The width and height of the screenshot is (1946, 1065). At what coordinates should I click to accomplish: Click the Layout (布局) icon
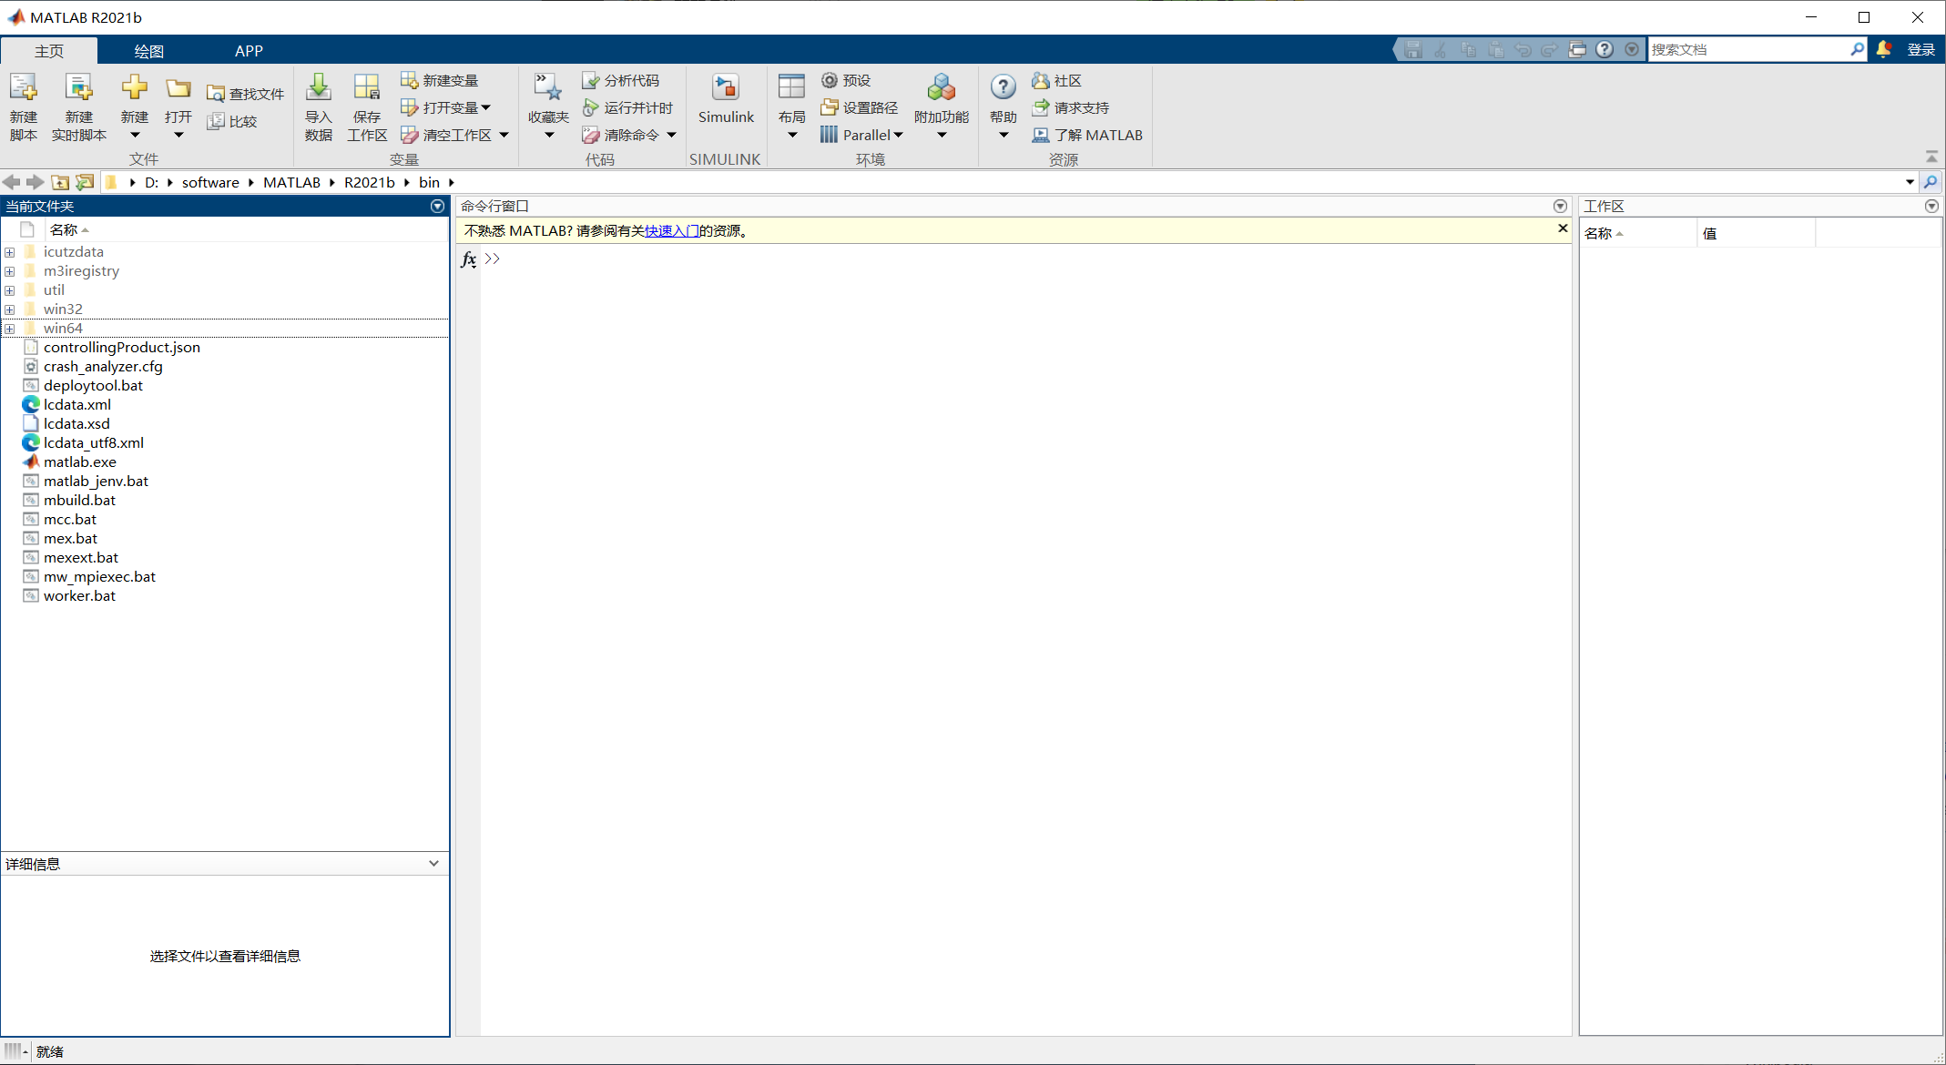tap(791, 88)
